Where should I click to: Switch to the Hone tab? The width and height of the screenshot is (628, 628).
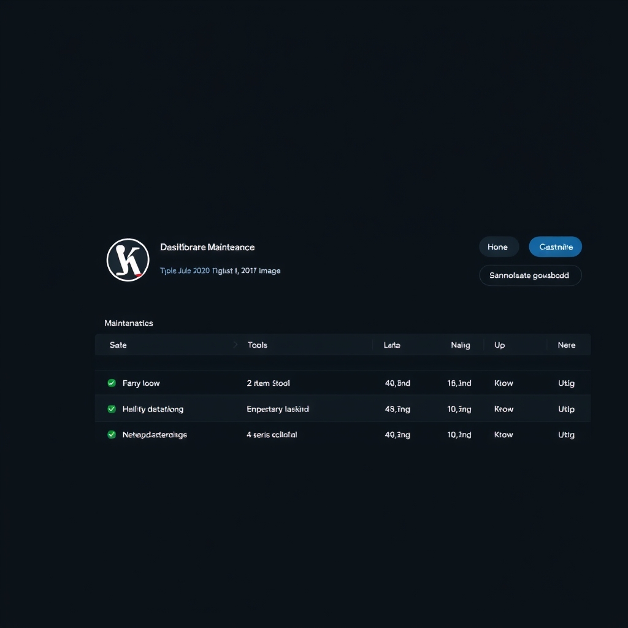[499, 247]
